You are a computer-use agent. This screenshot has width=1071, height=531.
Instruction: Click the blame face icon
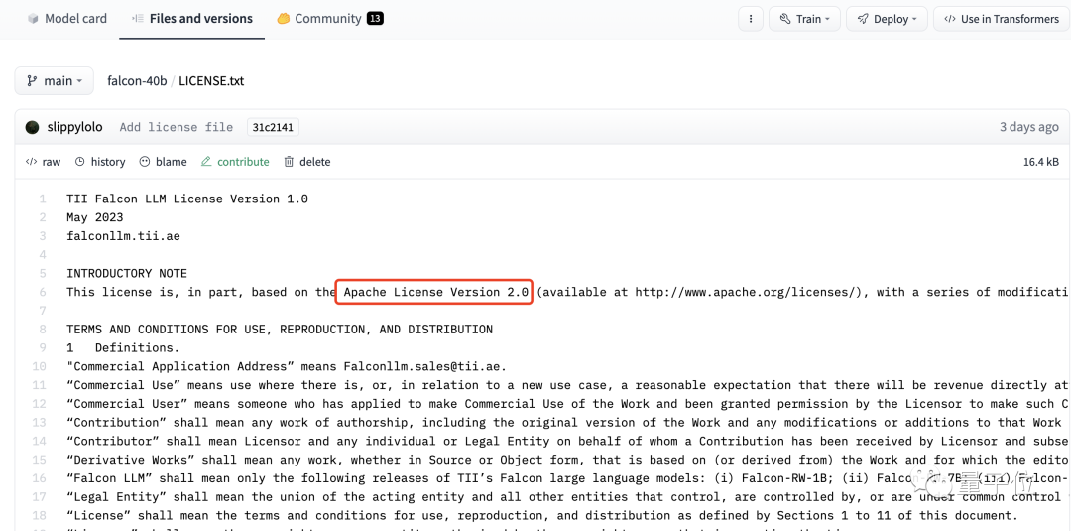pos(144,161)
